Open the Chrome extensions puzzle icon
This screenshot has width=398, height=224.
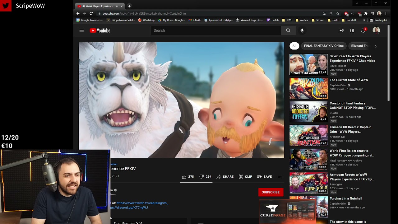coord(366,13)
